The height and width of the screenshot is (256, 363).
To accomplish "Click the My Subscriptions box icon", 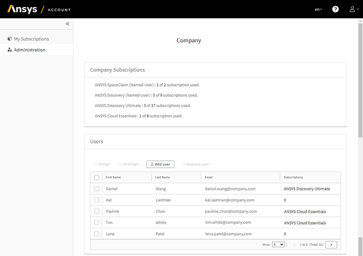I will [x=10, y=39].
